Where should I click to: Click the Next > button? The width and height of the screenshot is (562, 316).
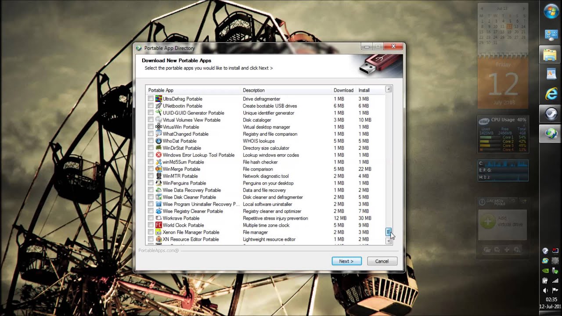point(347,261)
